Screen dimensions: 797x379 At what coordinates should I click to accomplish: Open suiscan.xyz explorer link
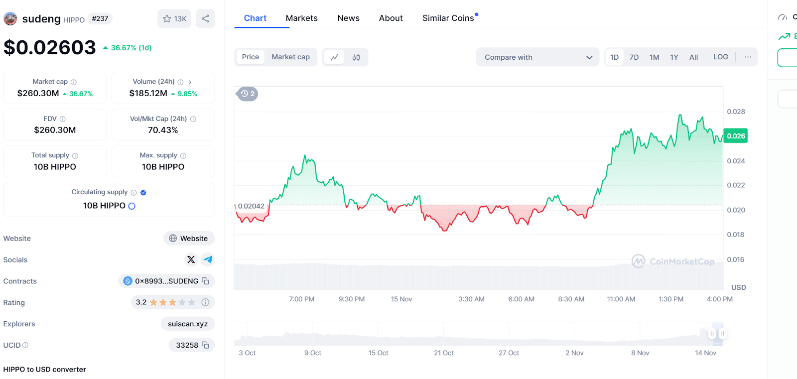[188, 324]
